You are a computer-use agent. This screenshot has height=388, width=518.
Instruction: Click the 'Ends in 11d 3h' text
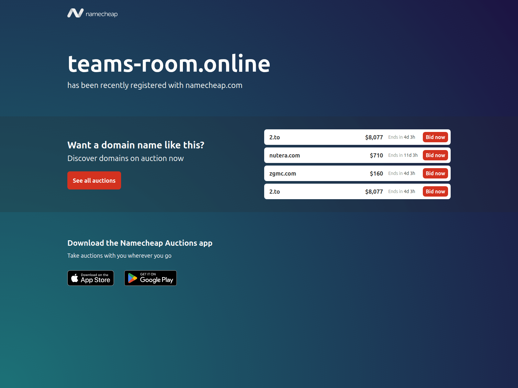coord(403,155)
